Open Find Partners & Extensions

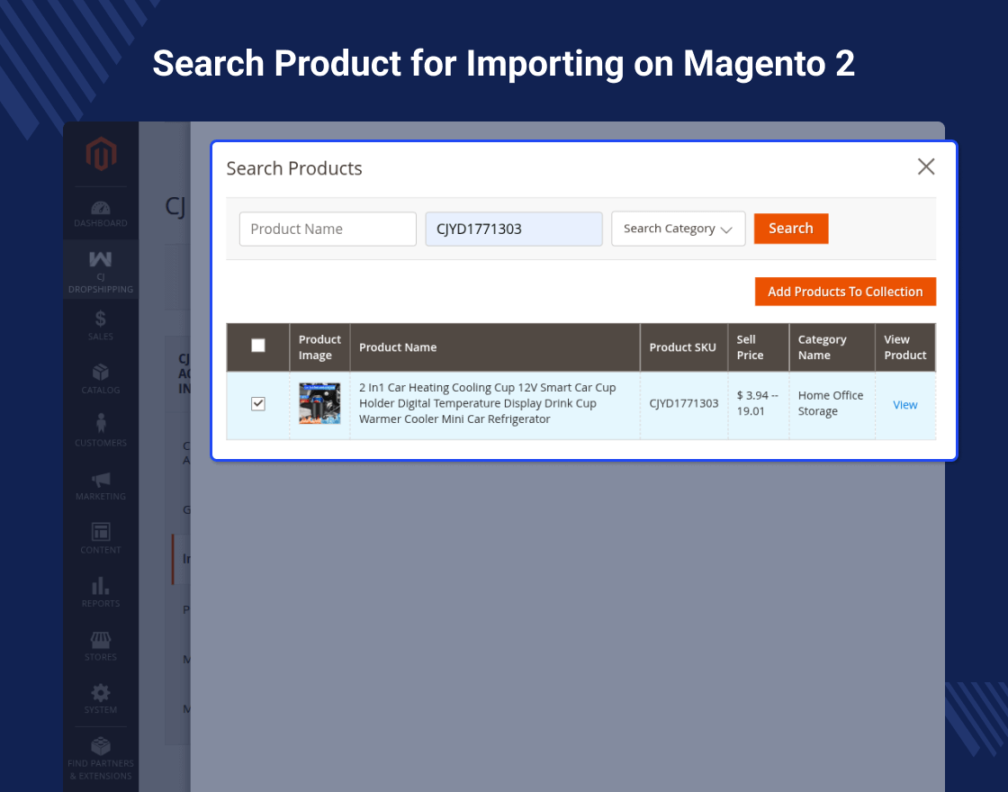[101, 759]
